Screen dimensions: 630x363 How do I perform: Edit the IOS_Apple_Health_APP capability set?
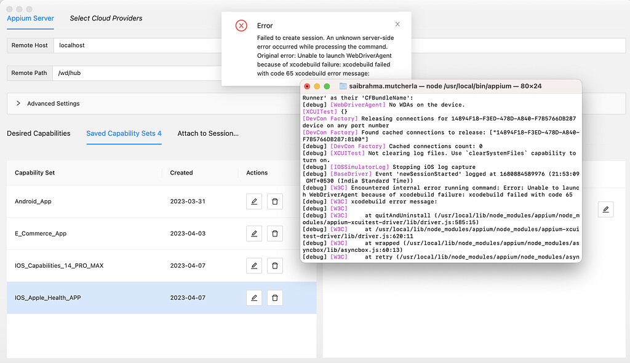point(253,297)
